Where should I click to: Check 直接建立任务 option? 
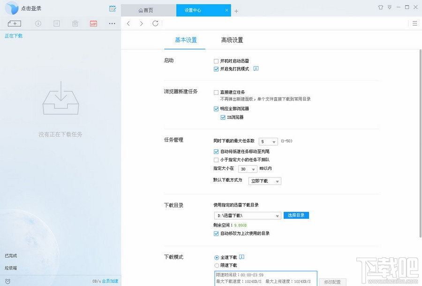tap(216, 92)
